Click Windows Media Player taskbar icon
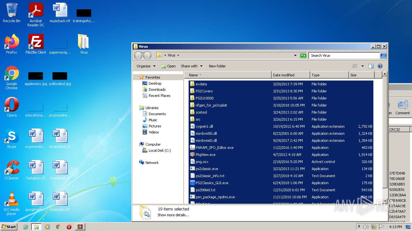412x231 pixels. (47, 227)
